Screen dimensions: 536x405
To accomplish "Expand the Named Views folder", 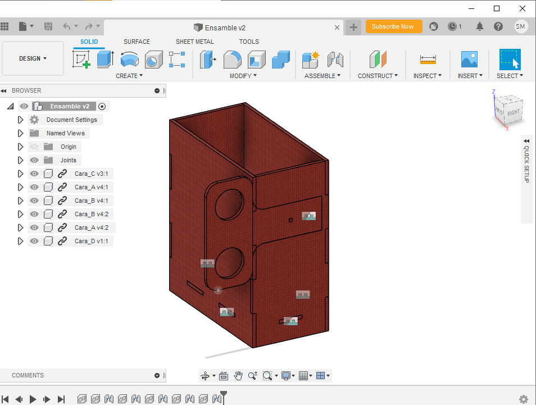I will (21, 133).
